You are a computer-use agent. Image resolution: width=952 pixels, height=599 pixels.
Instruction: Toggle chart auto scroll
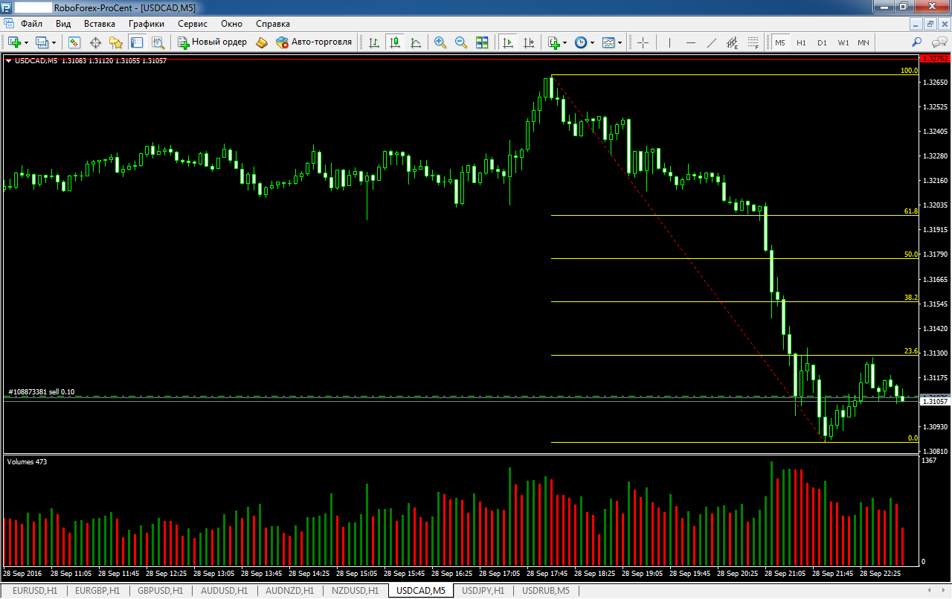click(x=508, y=42)
